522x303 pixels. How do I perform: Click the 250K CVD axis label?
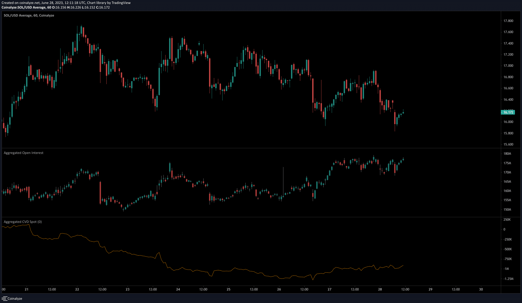(x=507, y=220)
